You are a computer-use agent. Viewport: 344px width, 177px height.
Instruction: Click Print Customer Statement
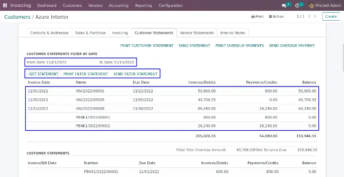[x=147, y=46]
